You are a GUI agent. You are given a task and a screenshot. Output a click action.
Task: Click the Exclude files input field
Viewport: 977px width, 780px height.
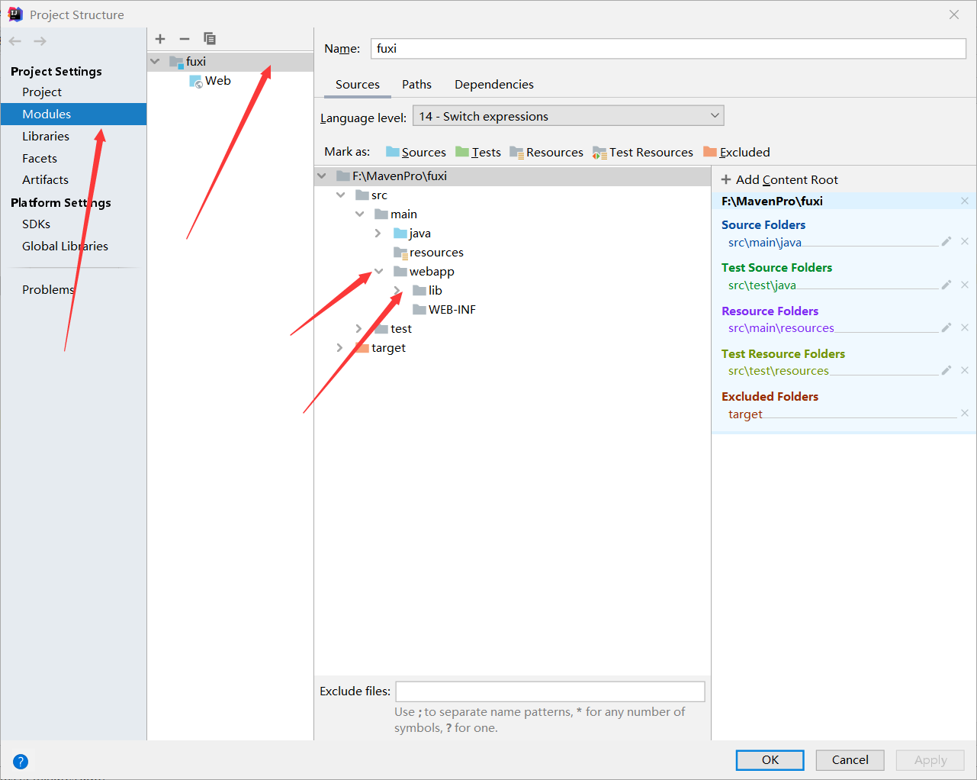coord(549,691)
